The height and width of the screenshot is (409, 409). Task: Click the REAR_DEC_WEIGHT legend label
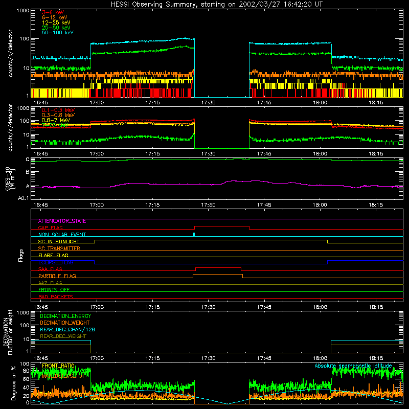coord(63,336)
